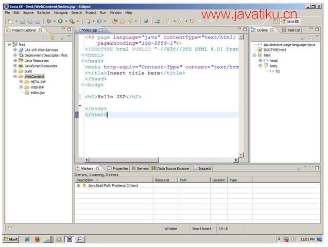Click Collapse All in Project Explorer
This screenshot has height=247, width=328.
point(45,38)
